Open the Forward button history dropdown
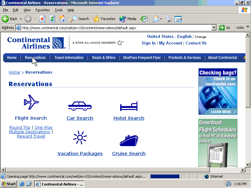Screen dimensions: 251x188 tap(35, 19)
